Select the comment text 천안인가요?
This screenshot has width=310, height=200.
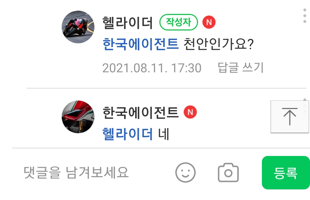[x=219, y=44]
